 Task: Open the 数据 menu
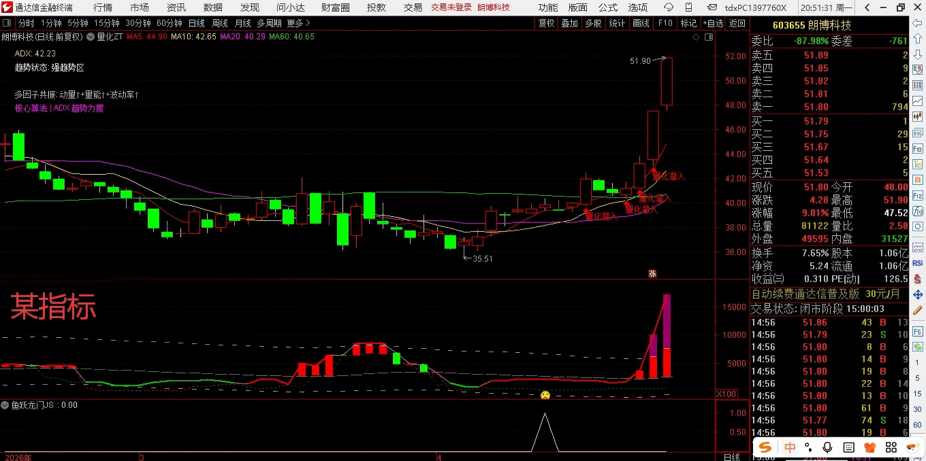click(x=213, y=7)
